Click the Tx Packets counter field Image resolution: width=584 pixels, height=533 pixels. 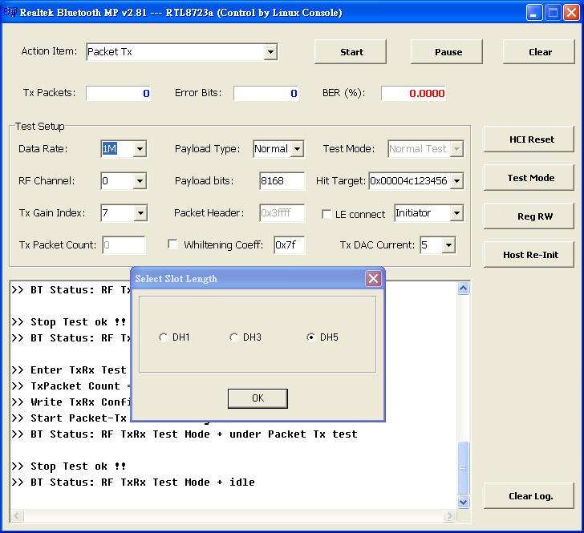(119, 93)
